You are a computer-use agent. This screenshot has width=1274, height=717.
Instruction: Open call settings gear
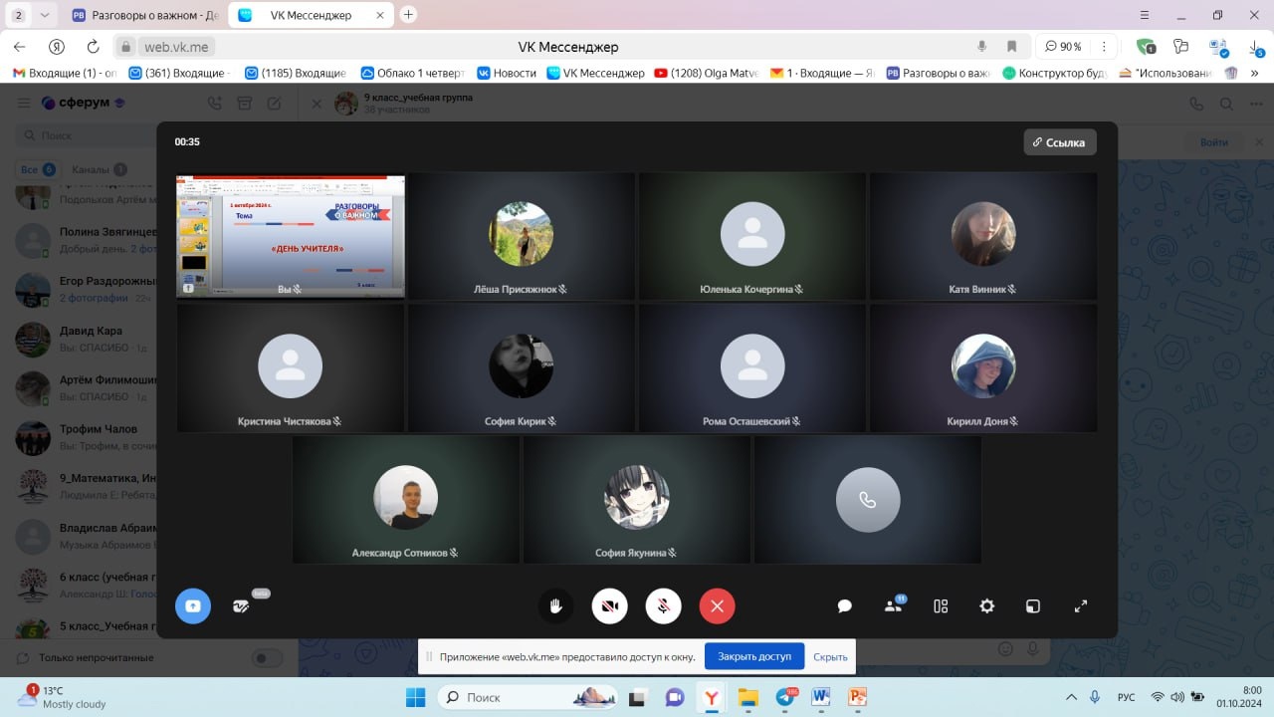[987, 605]
